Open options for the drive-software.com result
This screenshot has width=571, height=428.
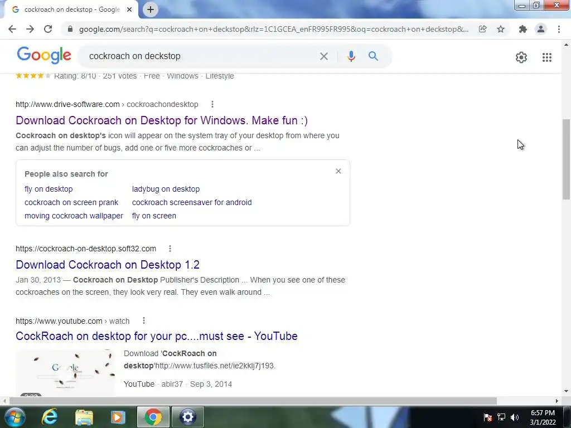click(x=212, y=104)
